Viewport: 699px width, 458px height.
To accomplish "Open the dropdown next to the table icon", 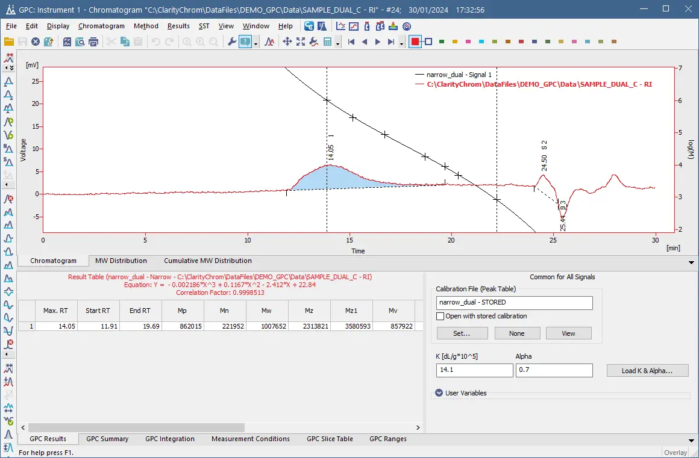I will pos(337,42).
